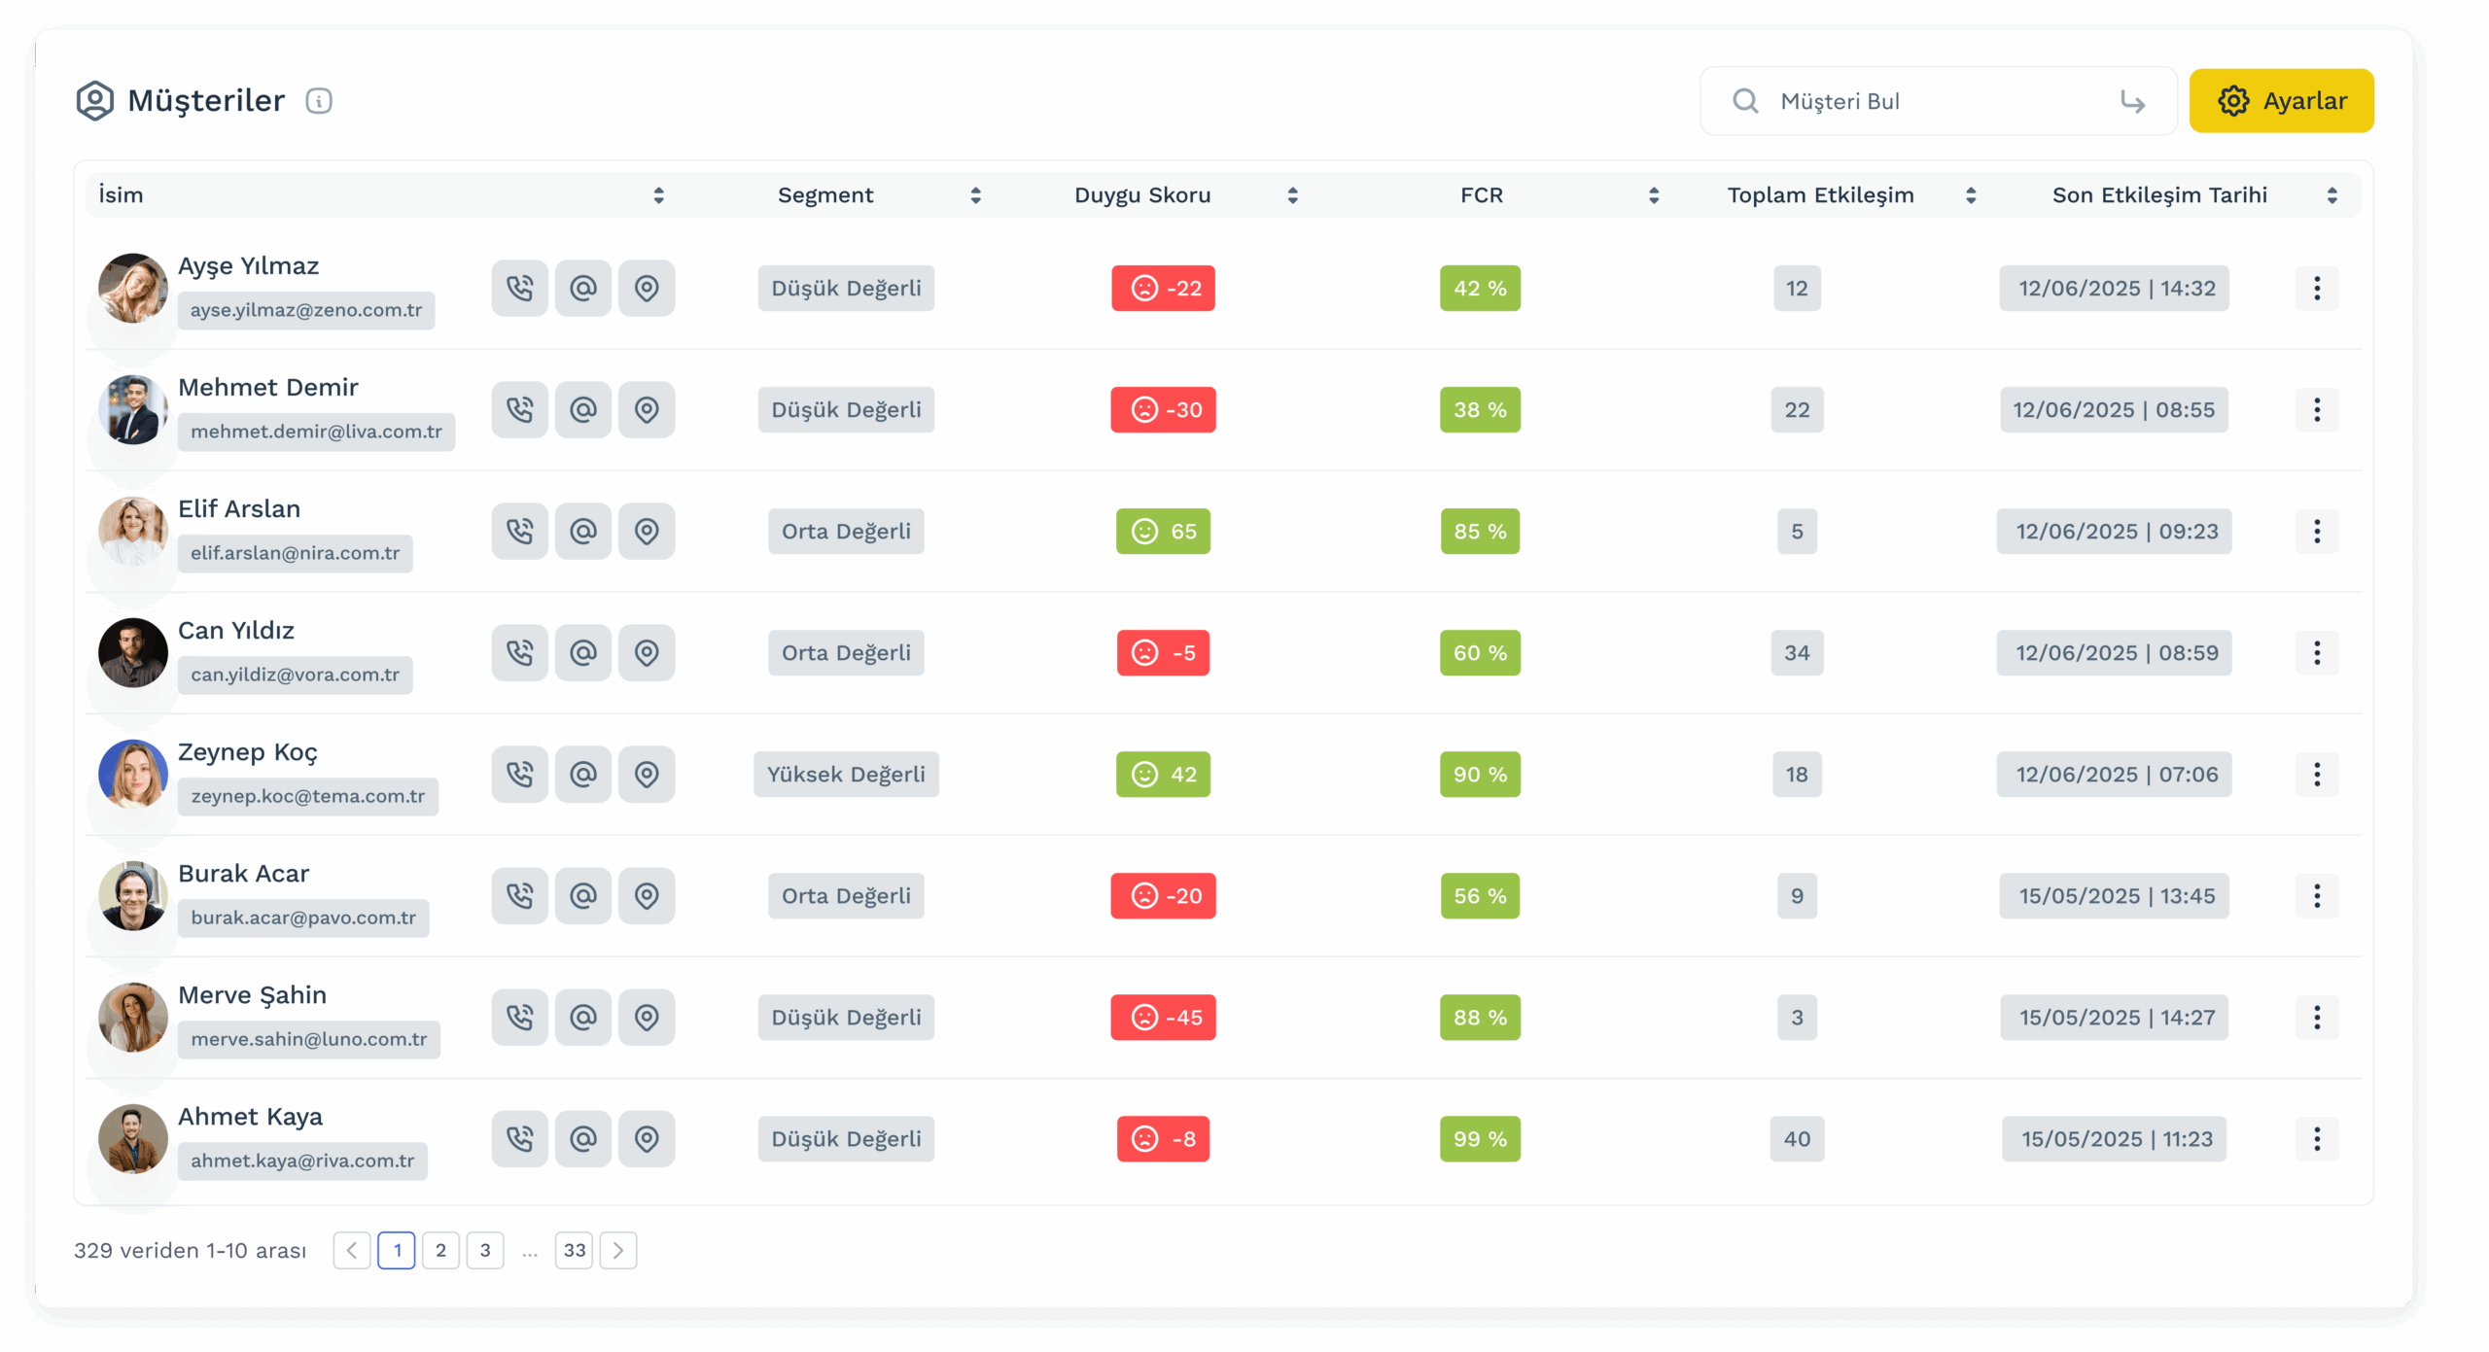Open Ayarlar settings button
The height and width of the screenshot is (1352, 2489).
pyautogui.click(x=2281, y=101)
